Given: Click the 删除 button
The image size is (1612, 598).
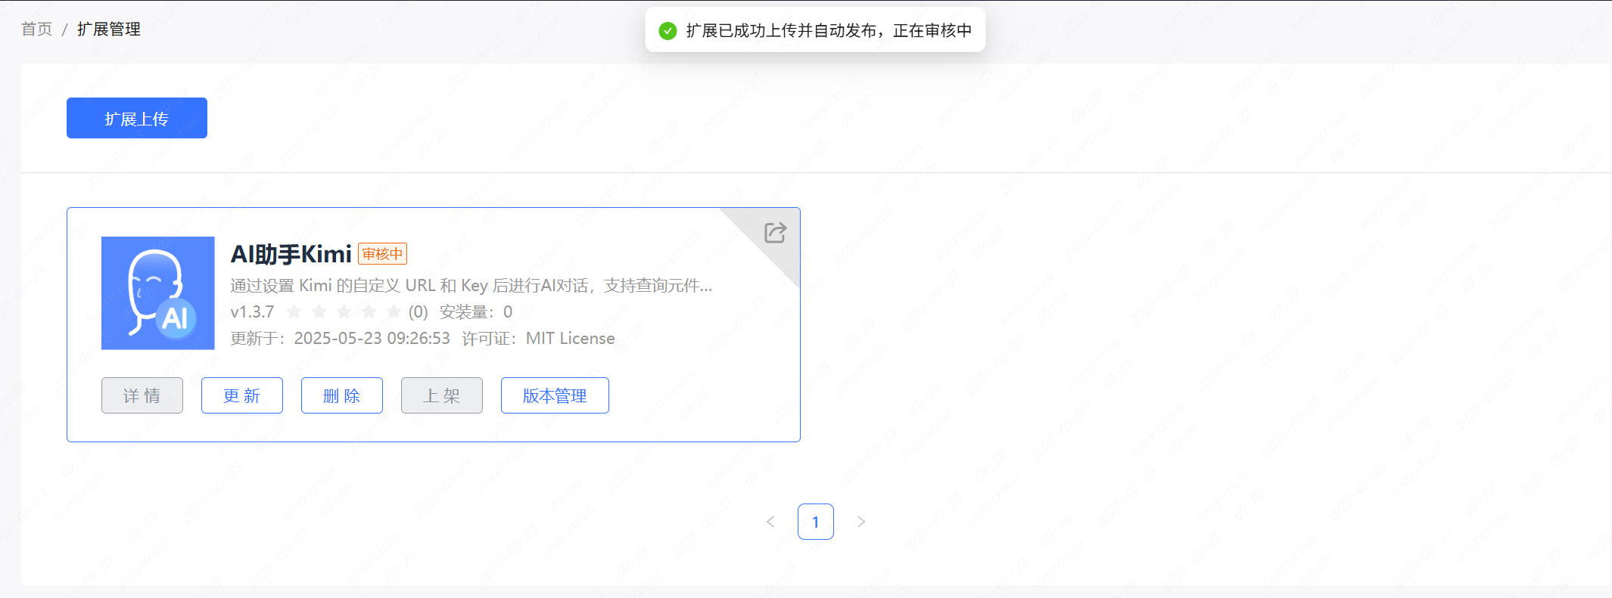Looking at the screenshot, I should pyautogui.click(x=342, y=395).
